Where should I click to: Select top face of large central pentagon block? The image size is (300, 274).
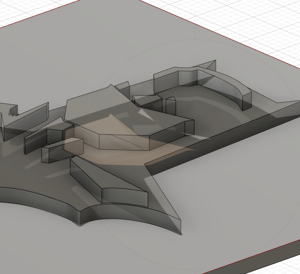coord(126,113)
